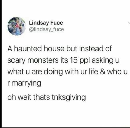The image size is (130, 128).
Task: Open Lindsay Fuce's round profile picture
Action: pos(17,26)
